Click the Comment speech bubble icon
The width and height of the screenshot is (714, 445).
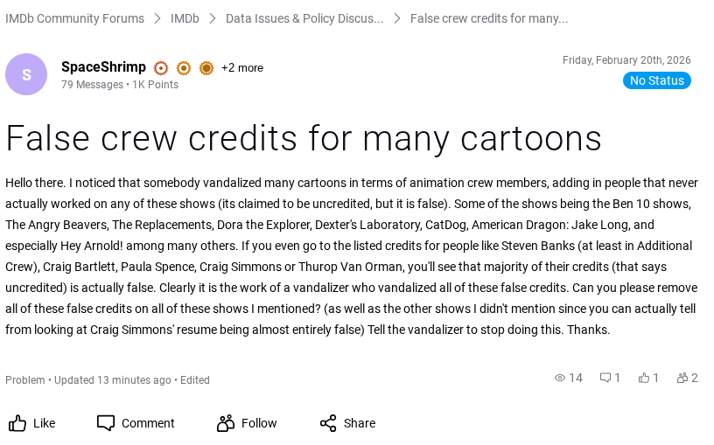pos(106,423)
